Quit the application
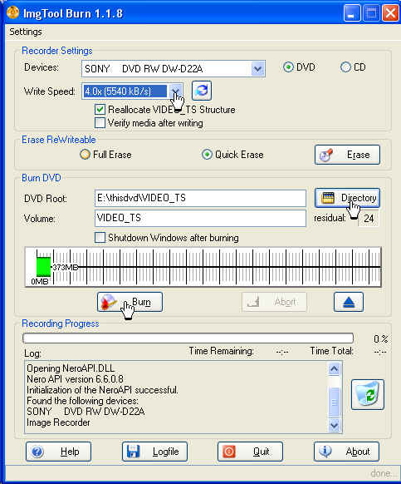The width and height of the screenshot is (401, 484). click(x=250, y=452)
